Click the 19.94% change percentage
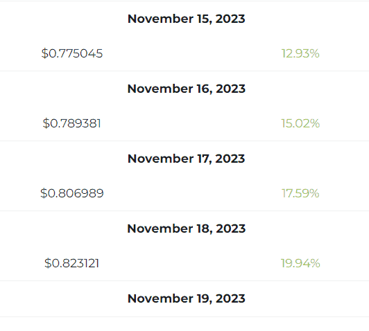369x331 pixels. (x=300, y=263)
